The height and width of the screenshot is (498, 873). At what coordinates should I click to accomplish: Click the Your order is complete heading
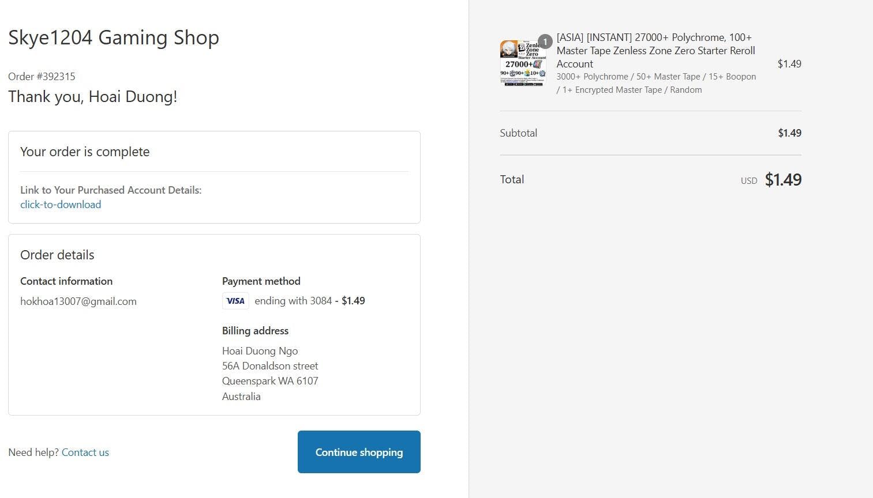85,152
